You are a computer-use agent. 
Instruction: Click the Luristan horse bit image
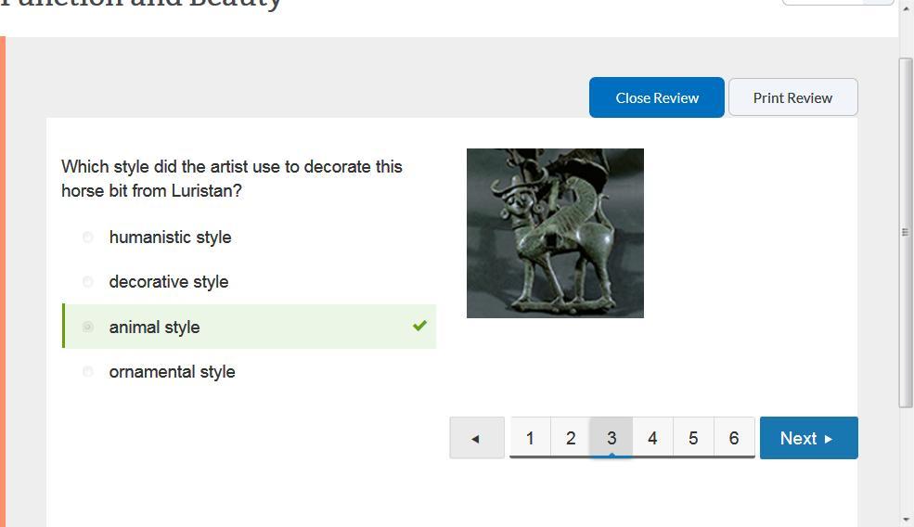(x=555, y=233)
